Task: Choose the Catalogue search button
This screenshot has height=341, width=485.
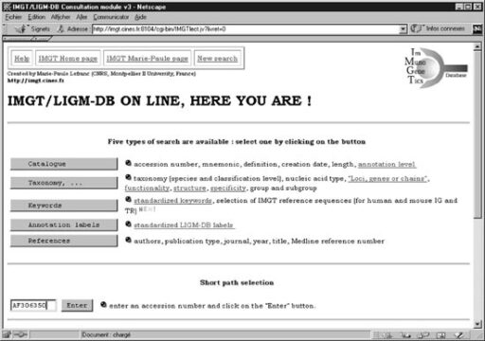Action: pyautogui.click(x=64, y=164)
